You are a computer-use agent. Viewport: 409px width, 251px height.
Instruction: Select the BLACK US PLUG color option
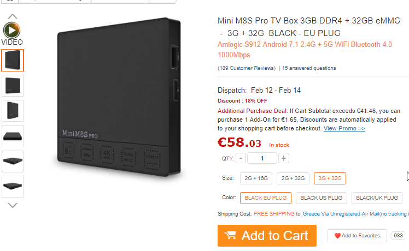pos(321,198)
